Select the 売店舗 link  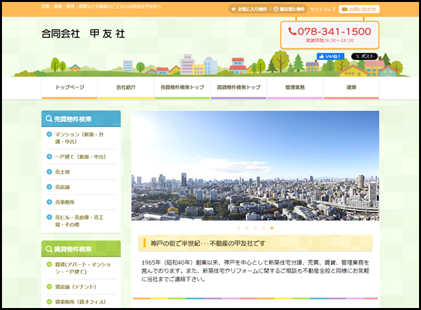62,187
